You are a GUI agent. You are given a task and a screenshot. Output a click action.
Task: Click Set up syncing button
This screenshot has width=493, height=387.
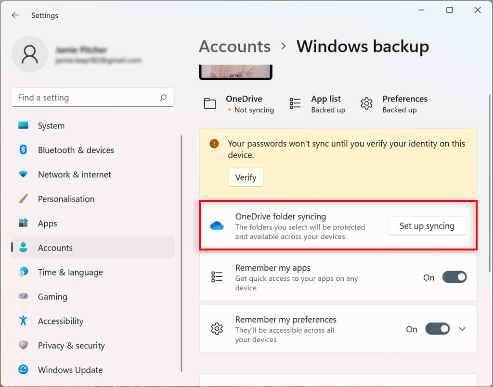click(x=427, y=226)
